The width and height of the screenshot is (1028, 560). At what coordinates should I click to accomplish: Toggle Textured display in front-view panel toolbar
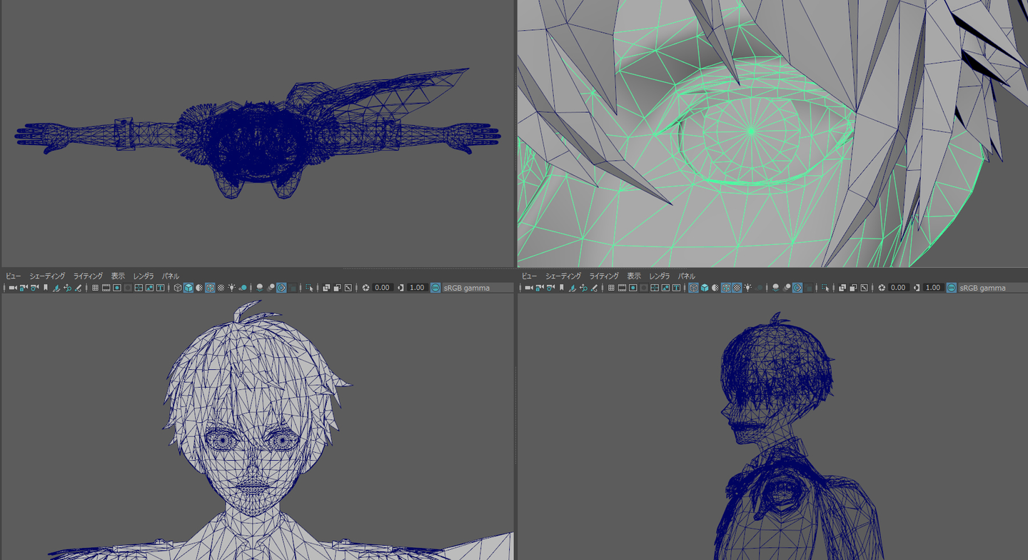[x=221, y=288]
